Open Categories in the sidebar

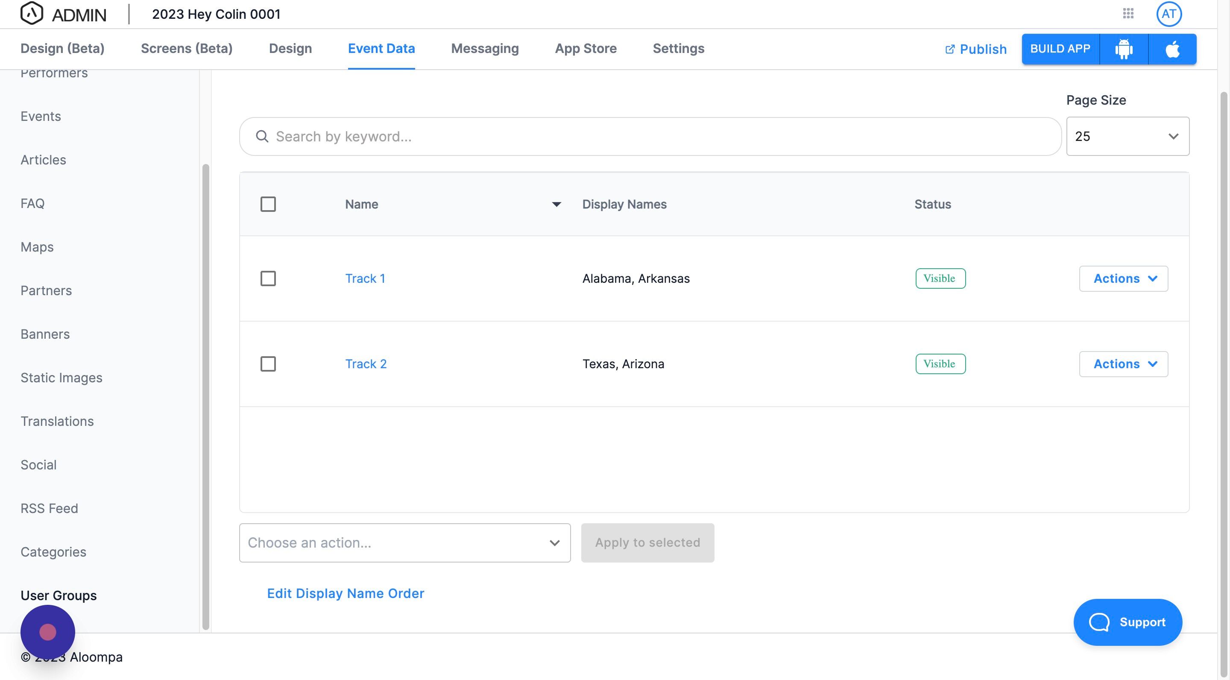point(53,552)
